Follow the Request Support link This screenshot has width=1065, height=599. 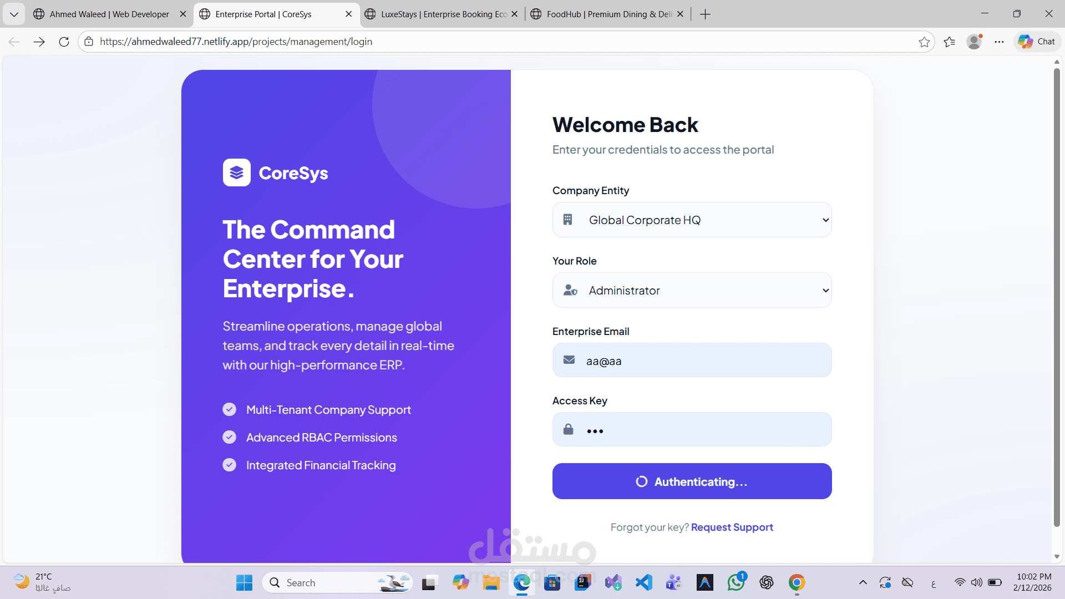point(732,527)
